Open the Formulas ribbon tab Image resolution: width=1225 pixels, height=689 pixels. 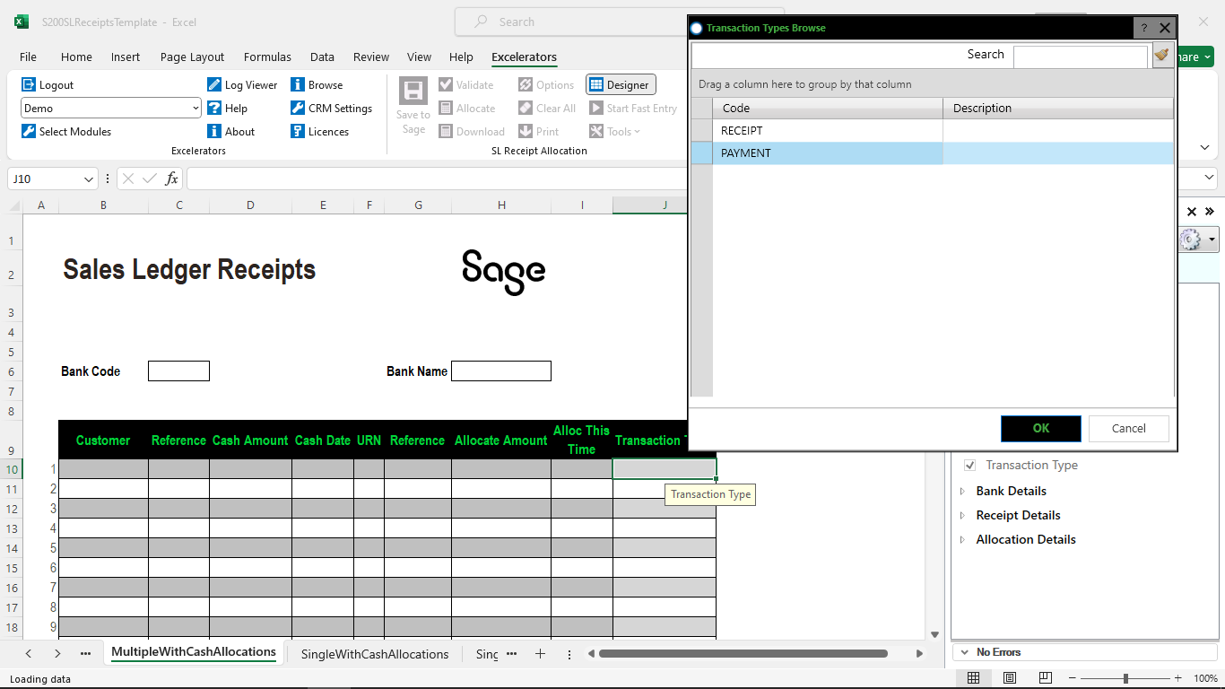[267, 57]
